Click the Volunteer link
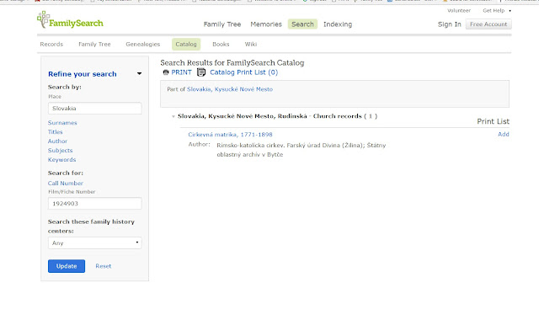Viewport: 539px width, 309px height. coord(459,11)
